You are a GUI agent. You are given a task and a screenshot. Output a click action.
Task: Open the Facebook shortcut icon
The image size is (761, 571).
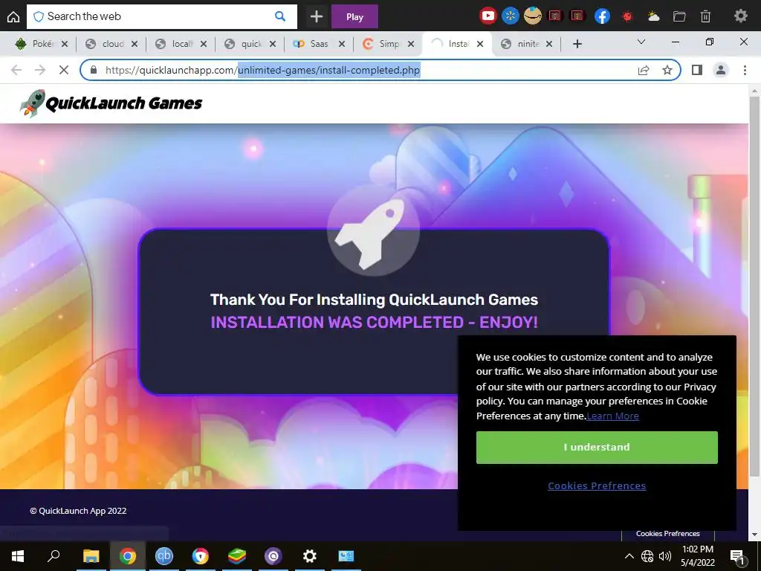[x=602, y=16]
